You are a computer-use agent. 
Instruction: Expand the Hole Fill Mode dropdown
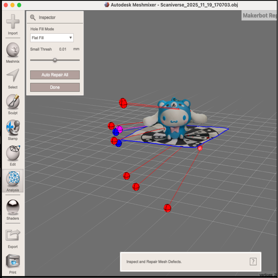[52, 38]
